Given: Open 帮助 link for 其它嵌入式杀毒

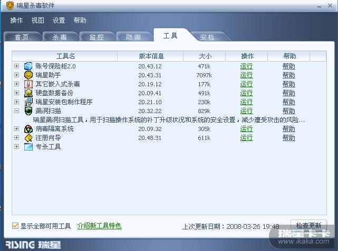Looking at the screenshot, I should click(288, 84).
